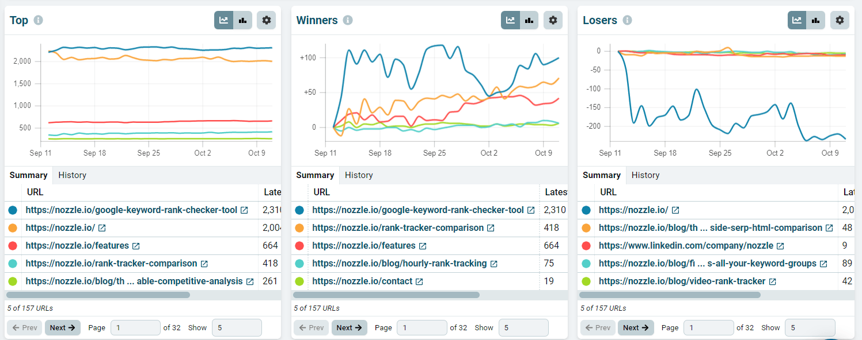Screen dimensions: 862x340
Task: Click green series dot for video-rank-tracker in Losers
Action: tap(586, 281)
